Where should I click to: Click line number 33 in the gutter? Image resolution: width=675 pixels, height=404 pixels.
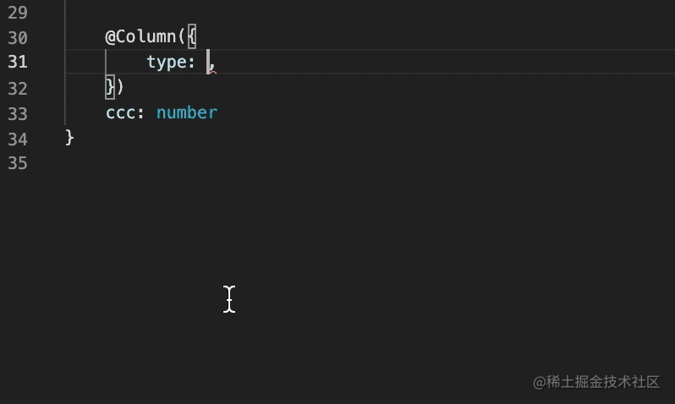[17, 113]
